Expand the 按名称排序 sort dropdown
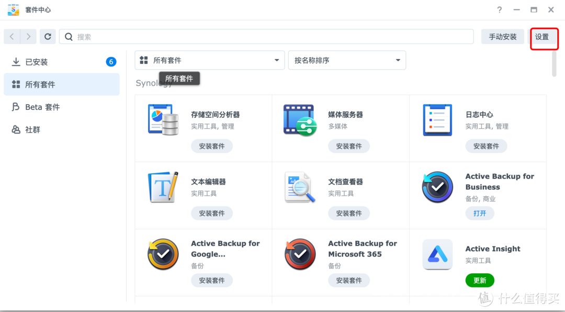The image size is (565, 312). pyautogui.click(x=347, y=60)
